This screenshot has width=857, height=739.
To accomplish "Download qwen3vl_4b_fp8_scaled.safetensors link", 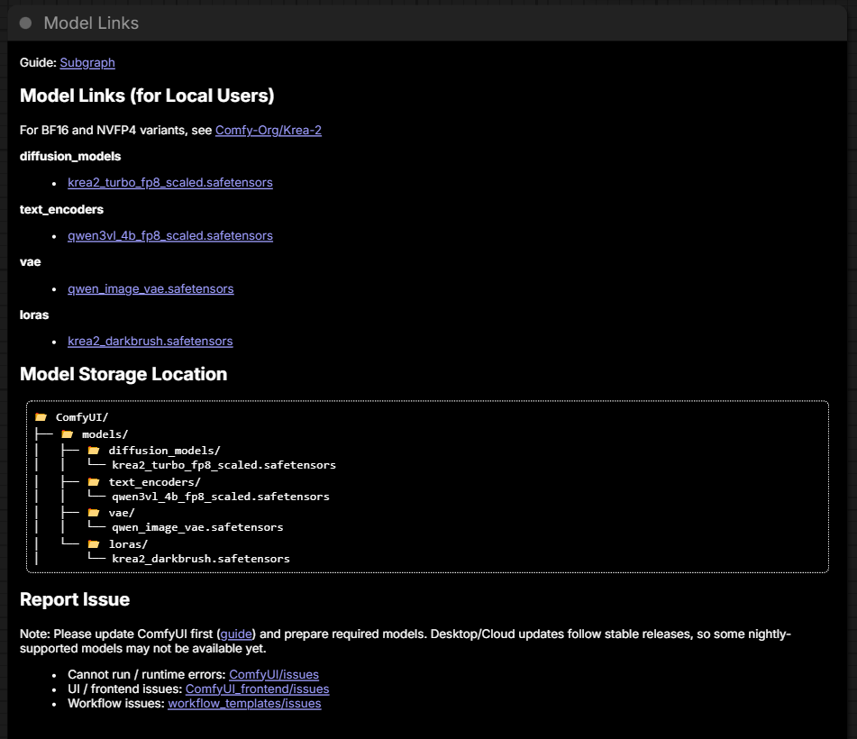I will pyautogui.click(x=170, y=235).
